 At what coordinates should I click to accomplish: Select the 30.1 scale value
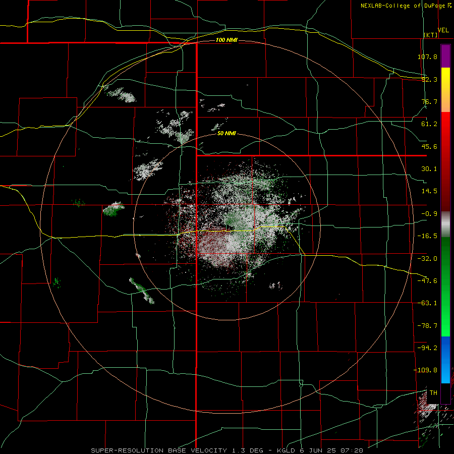click(429, 169)
